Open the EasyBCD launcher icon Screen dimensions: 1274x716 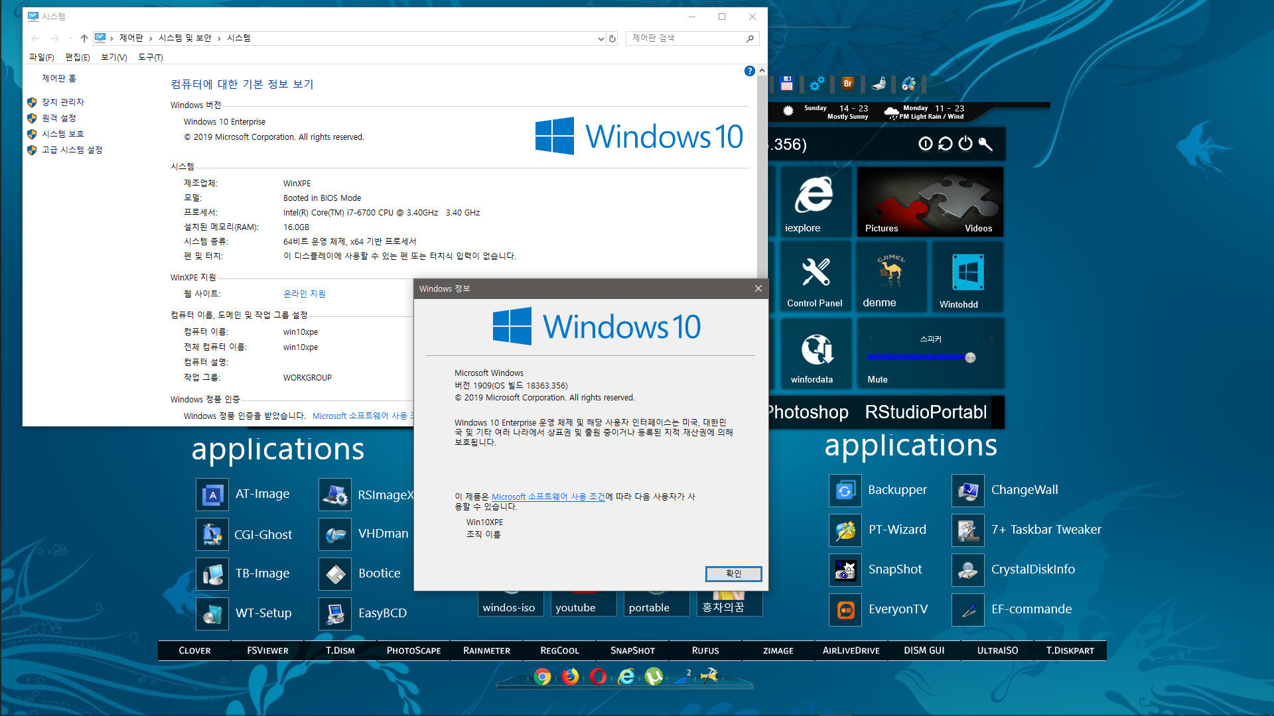tap(335, 614)
